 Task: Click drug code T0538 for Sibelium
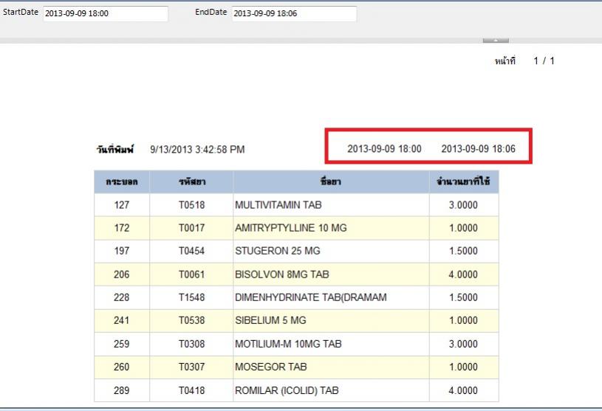191,321
